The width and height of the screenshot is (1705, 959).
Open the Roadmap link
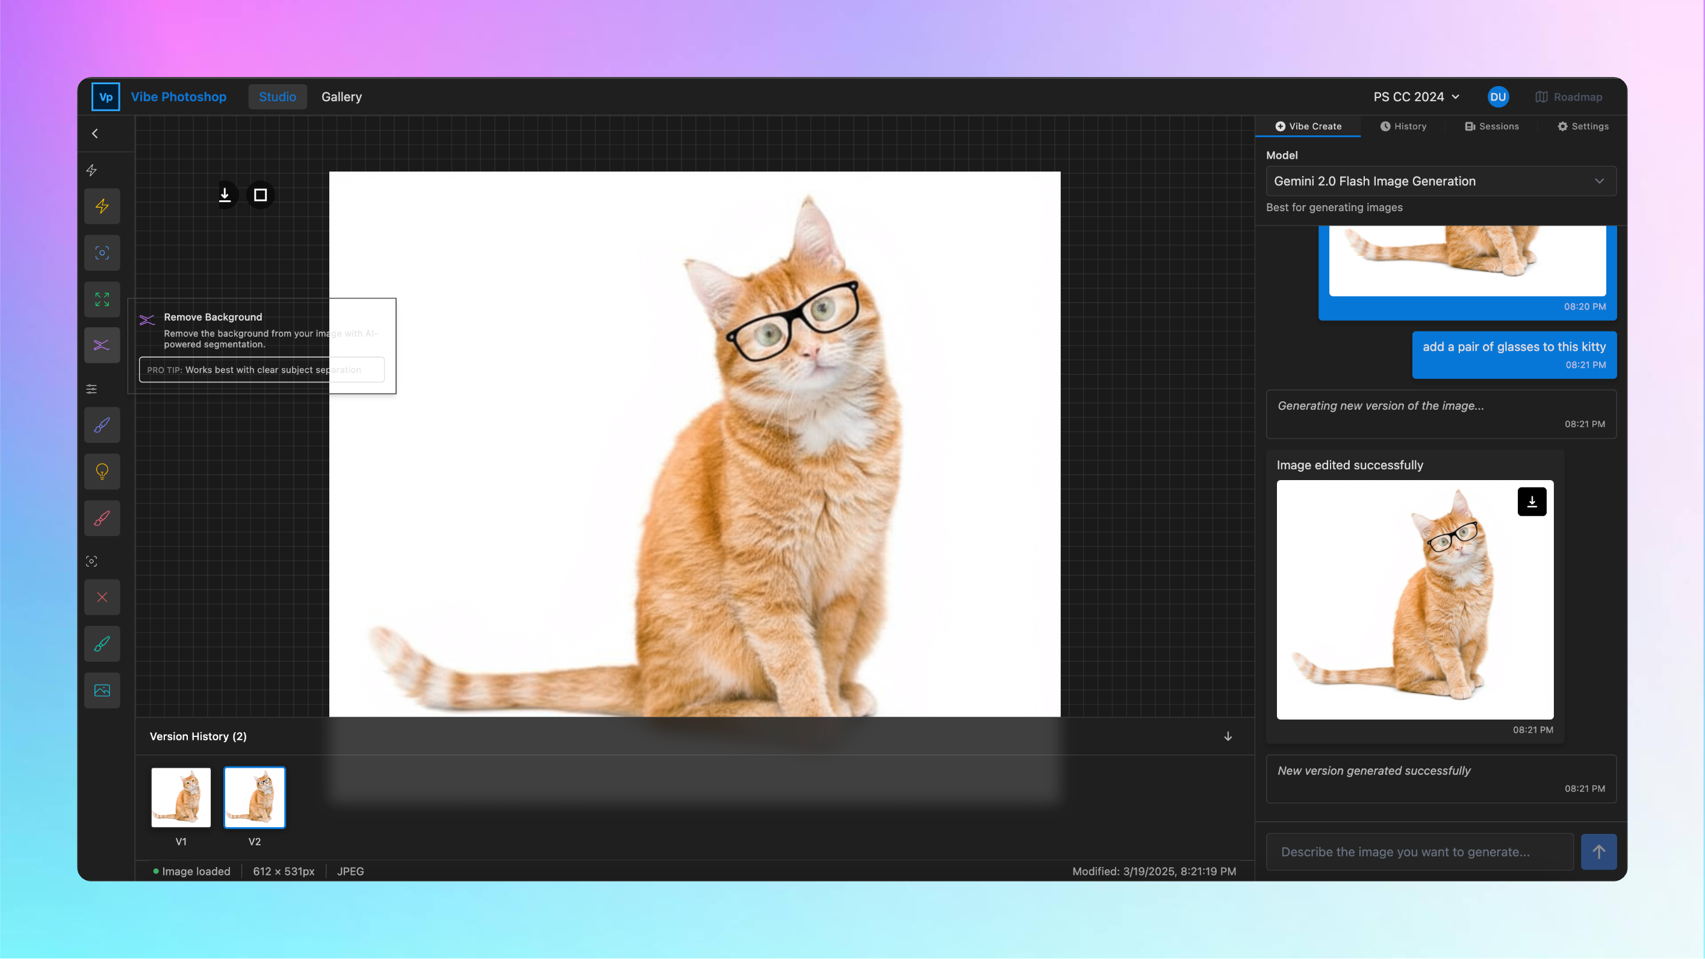pyautogui.click(x=1569, y=96)
